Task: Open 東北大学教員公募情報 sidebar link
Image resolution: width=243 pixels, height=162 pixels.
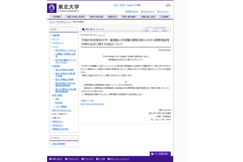Action: 65,70
